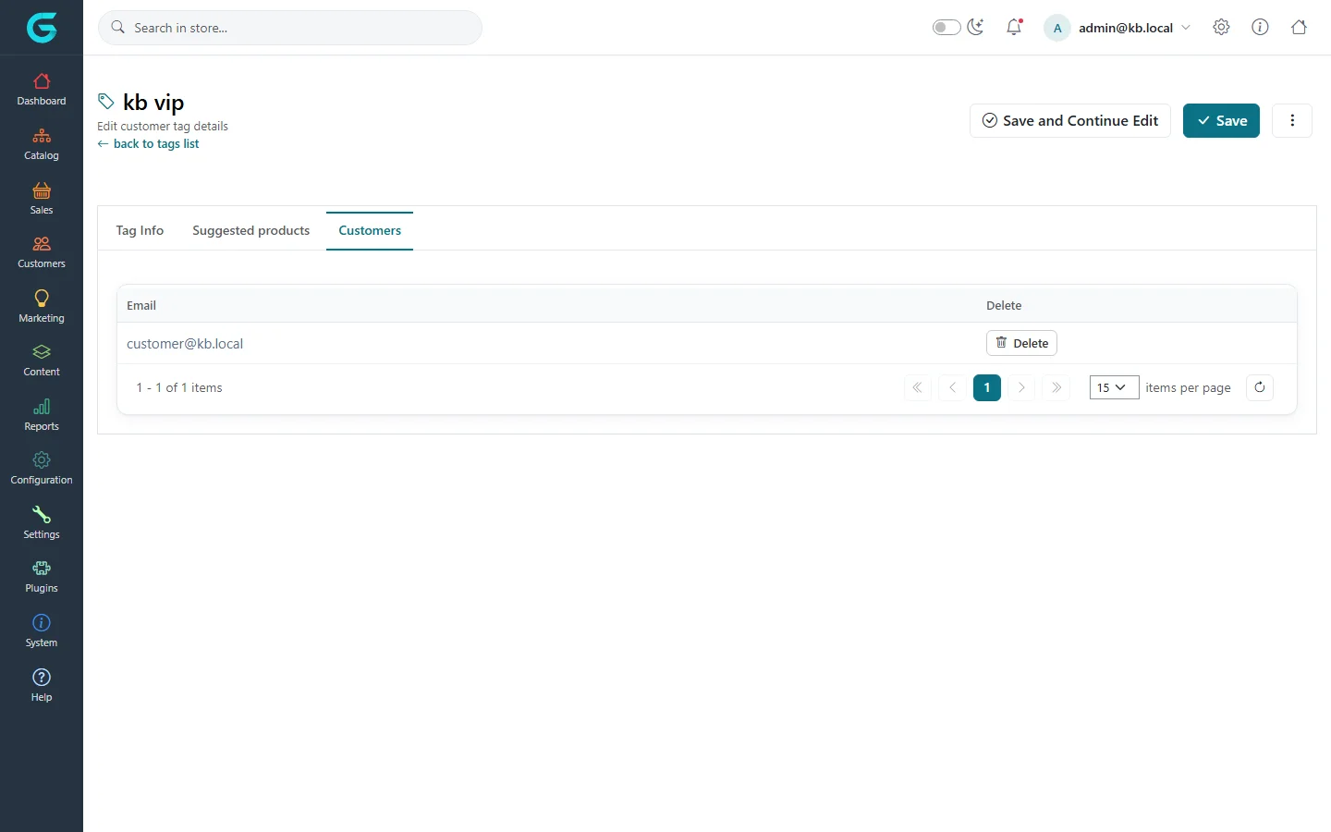Open the Sales sidebar section
The image size is (1331, 832).
point(42,199)
